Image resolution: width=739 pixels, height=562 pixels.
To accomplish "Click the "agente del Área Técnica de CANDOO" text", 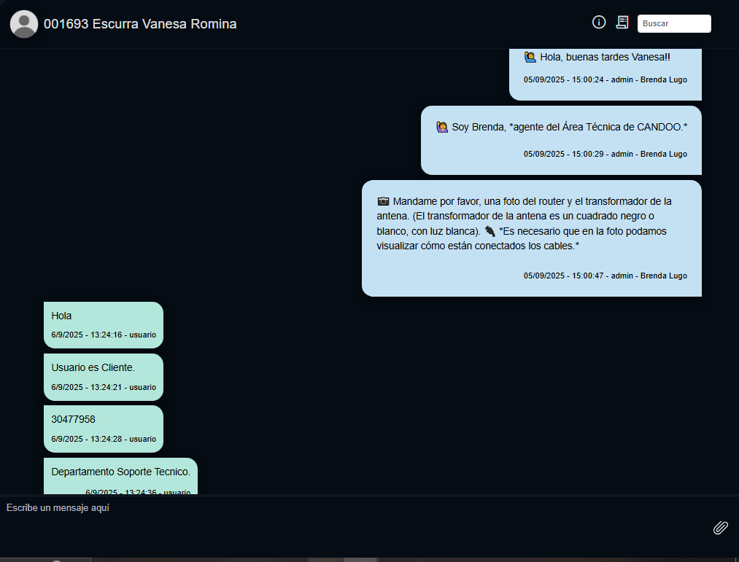I will (598, 128).
